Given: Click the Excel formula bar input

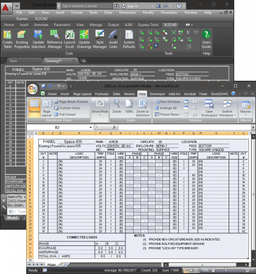Looking at the screenshot, I should [x=184, y=127].
